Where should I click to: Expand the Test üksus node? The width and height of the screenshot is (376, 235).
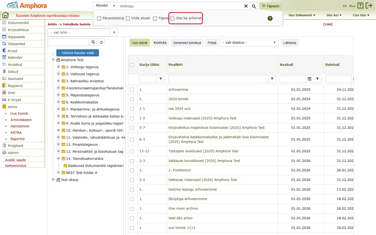(53, 179)
